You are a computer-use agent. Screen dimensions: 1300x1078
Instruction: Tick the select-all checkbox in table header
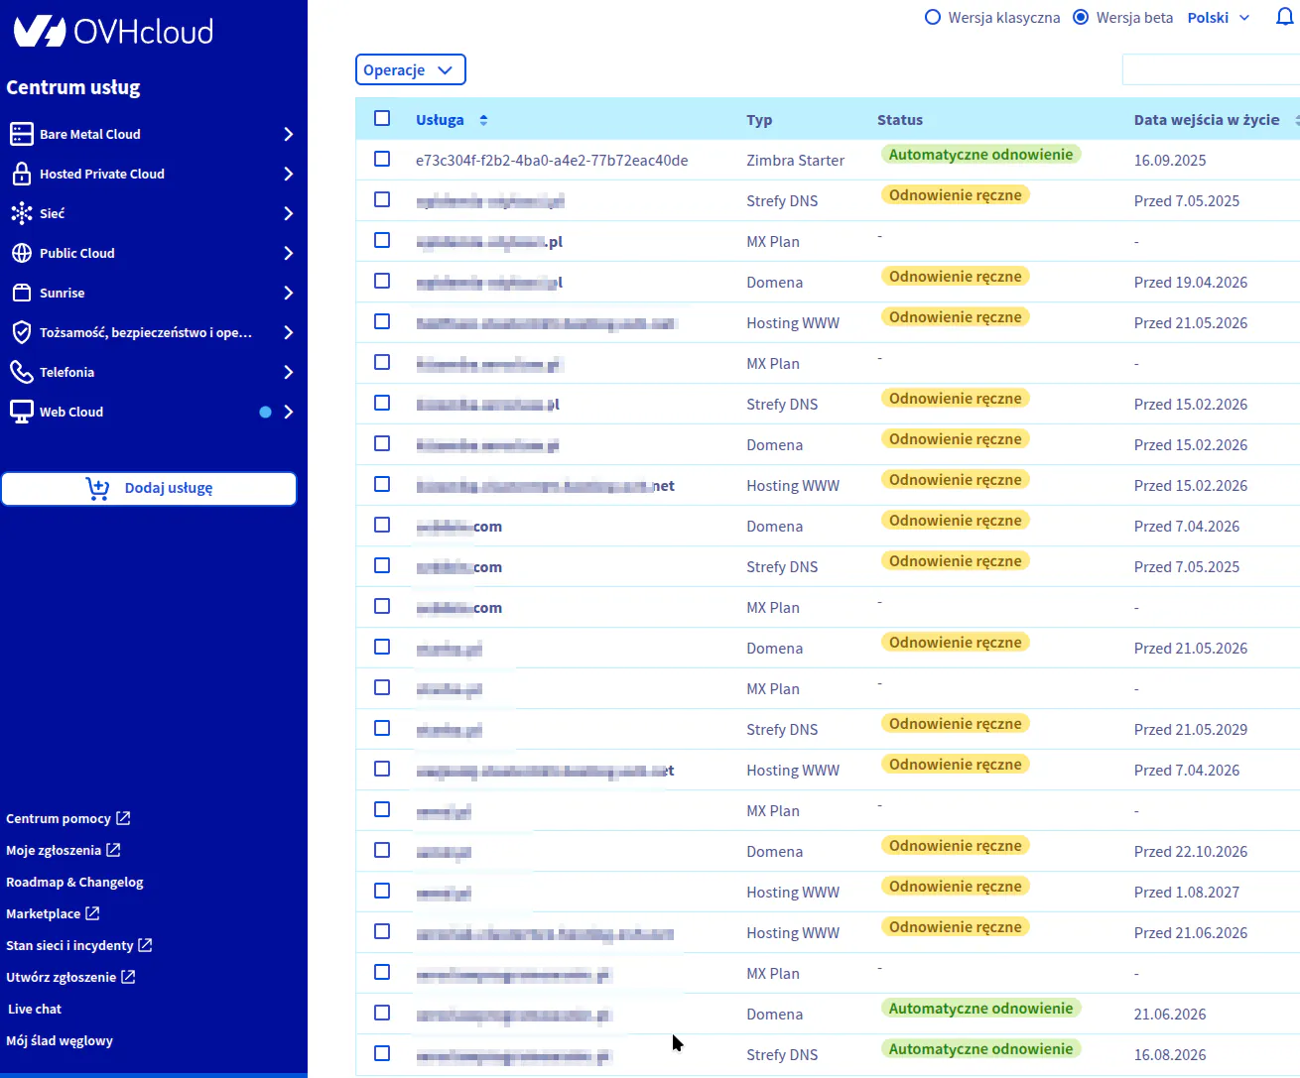382,119
